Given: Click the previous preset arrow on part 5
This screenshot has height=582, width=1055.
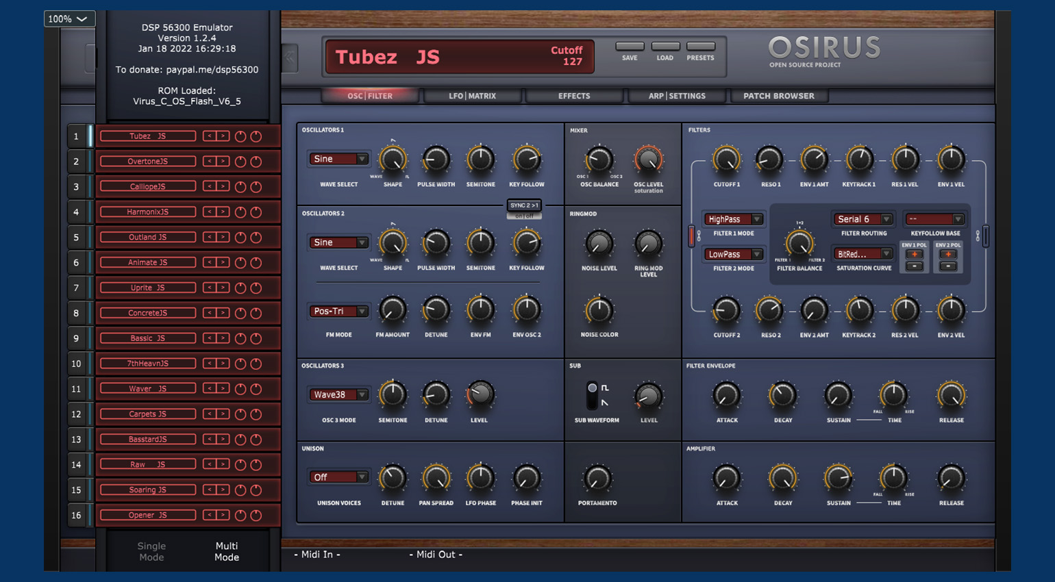Looking at the screenshot, I should 210,237.
